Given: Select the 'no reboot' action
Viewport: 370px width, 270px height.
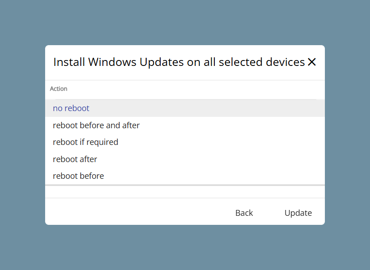Looking at the screenshot, I should coord(185,108).
